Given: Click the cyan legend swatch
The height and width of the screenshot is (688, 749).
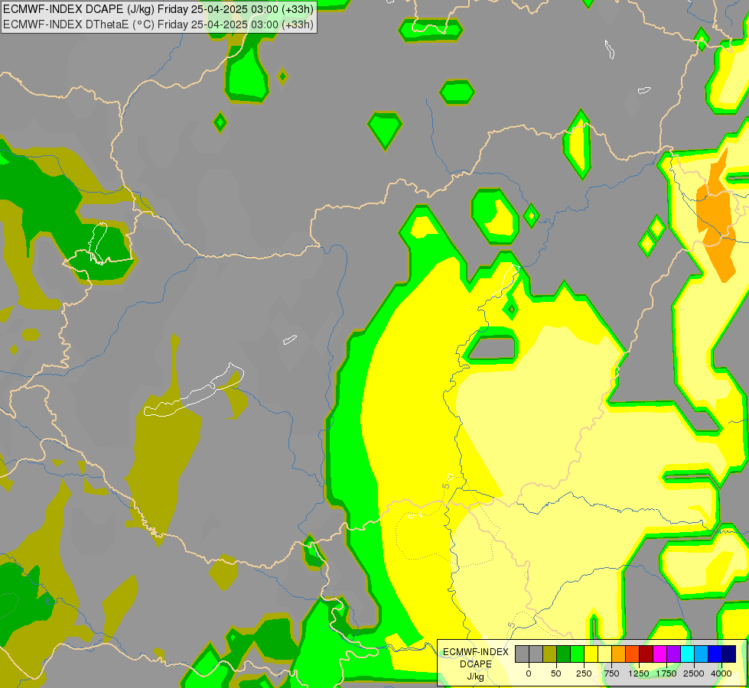Looking at the screenshot, I should point(687,654).
